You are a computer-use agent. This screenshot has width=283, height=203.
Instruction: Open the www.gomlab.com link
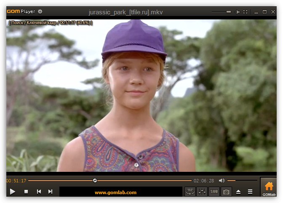[115, 192]
